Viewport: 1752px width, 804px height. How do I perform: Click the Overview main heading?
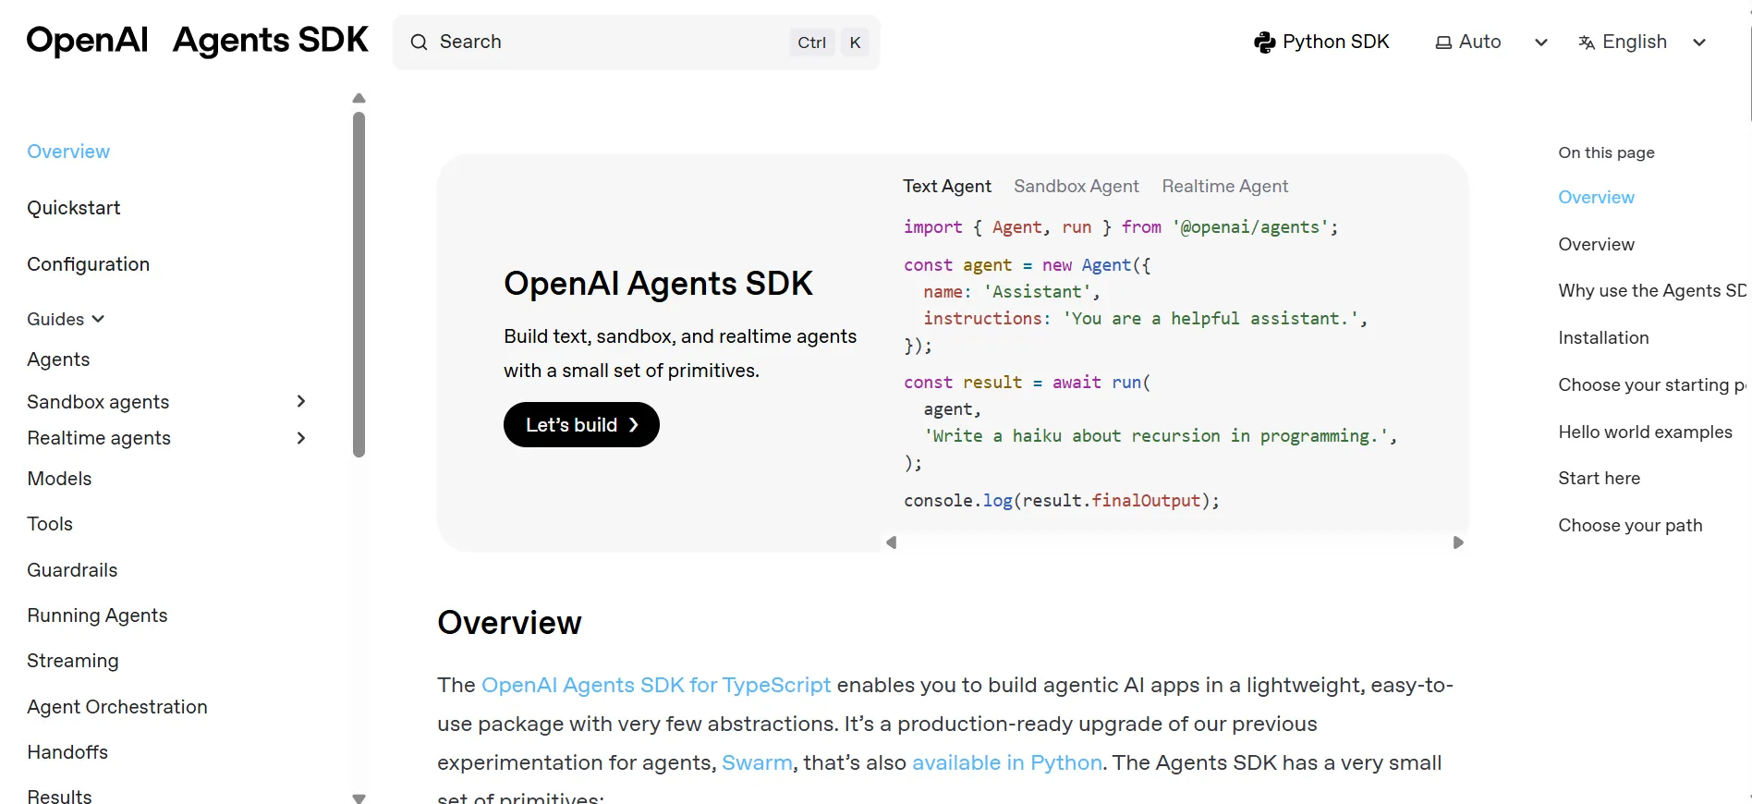click(x=509, y=623)
